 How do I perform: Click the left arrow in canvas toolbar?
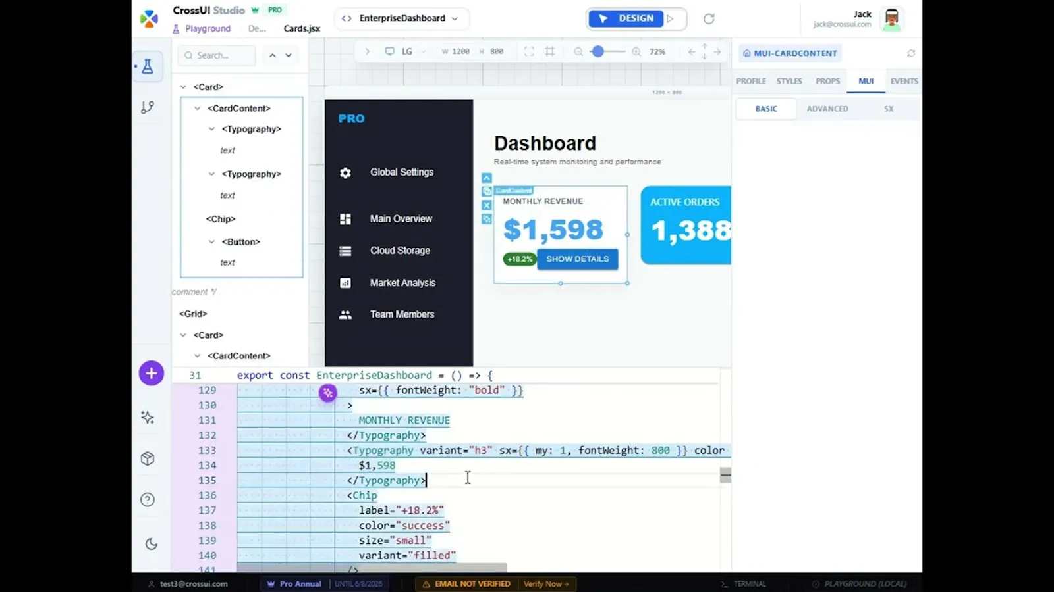[692, 51]
